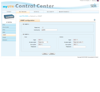Toggle the SNMPv1 checkbox
Viewport: 100px width, 92px height.
coord(23,24)
